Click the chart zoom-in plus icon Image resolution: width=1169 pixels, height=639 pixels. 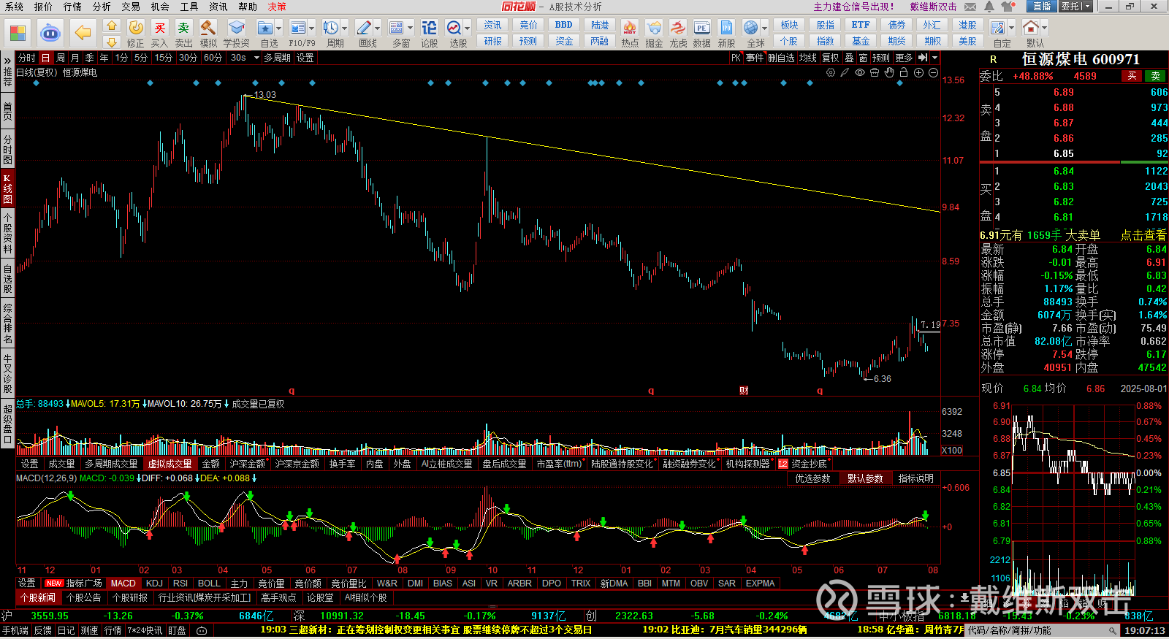pos(918,72)
